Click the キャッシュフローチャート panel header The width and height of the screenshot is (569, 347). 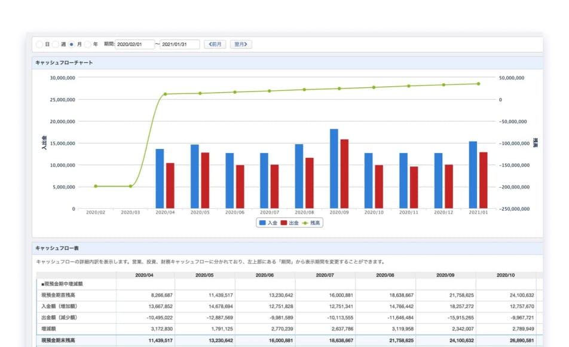[x=64, y=62]
